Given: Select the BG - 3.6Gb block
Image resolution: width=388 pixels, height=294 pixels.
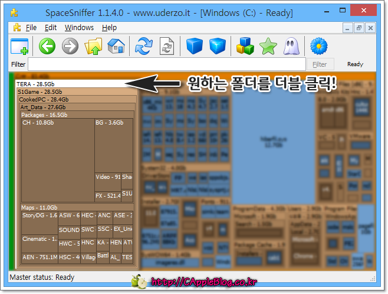Looking at the screenshot, I should coord(114,145).
